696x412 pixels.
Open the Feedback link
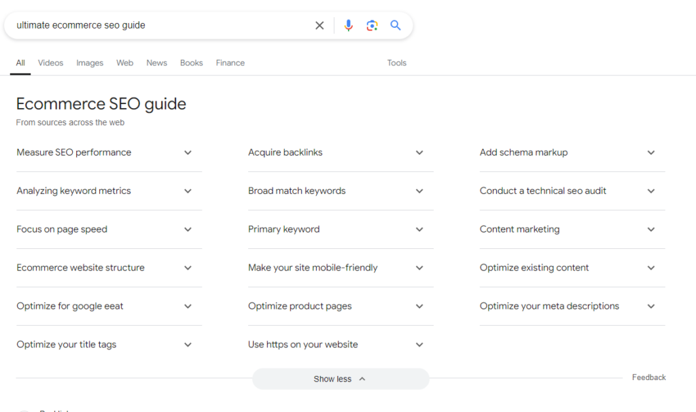point(649,377)
